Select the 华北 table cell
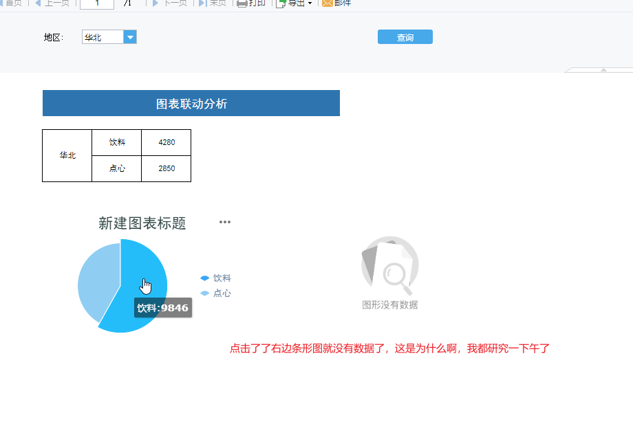Viewport: 633px width, 435px height. pos(67,155)
